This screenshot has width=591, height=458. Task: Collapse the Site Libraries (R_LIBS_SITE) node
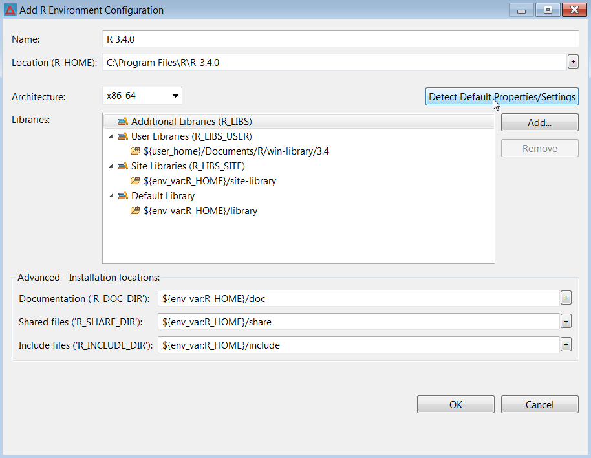point(111,166)
